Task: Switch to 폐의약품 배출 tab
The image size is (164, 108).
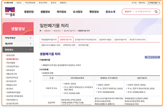Action: tap(83, 45)
